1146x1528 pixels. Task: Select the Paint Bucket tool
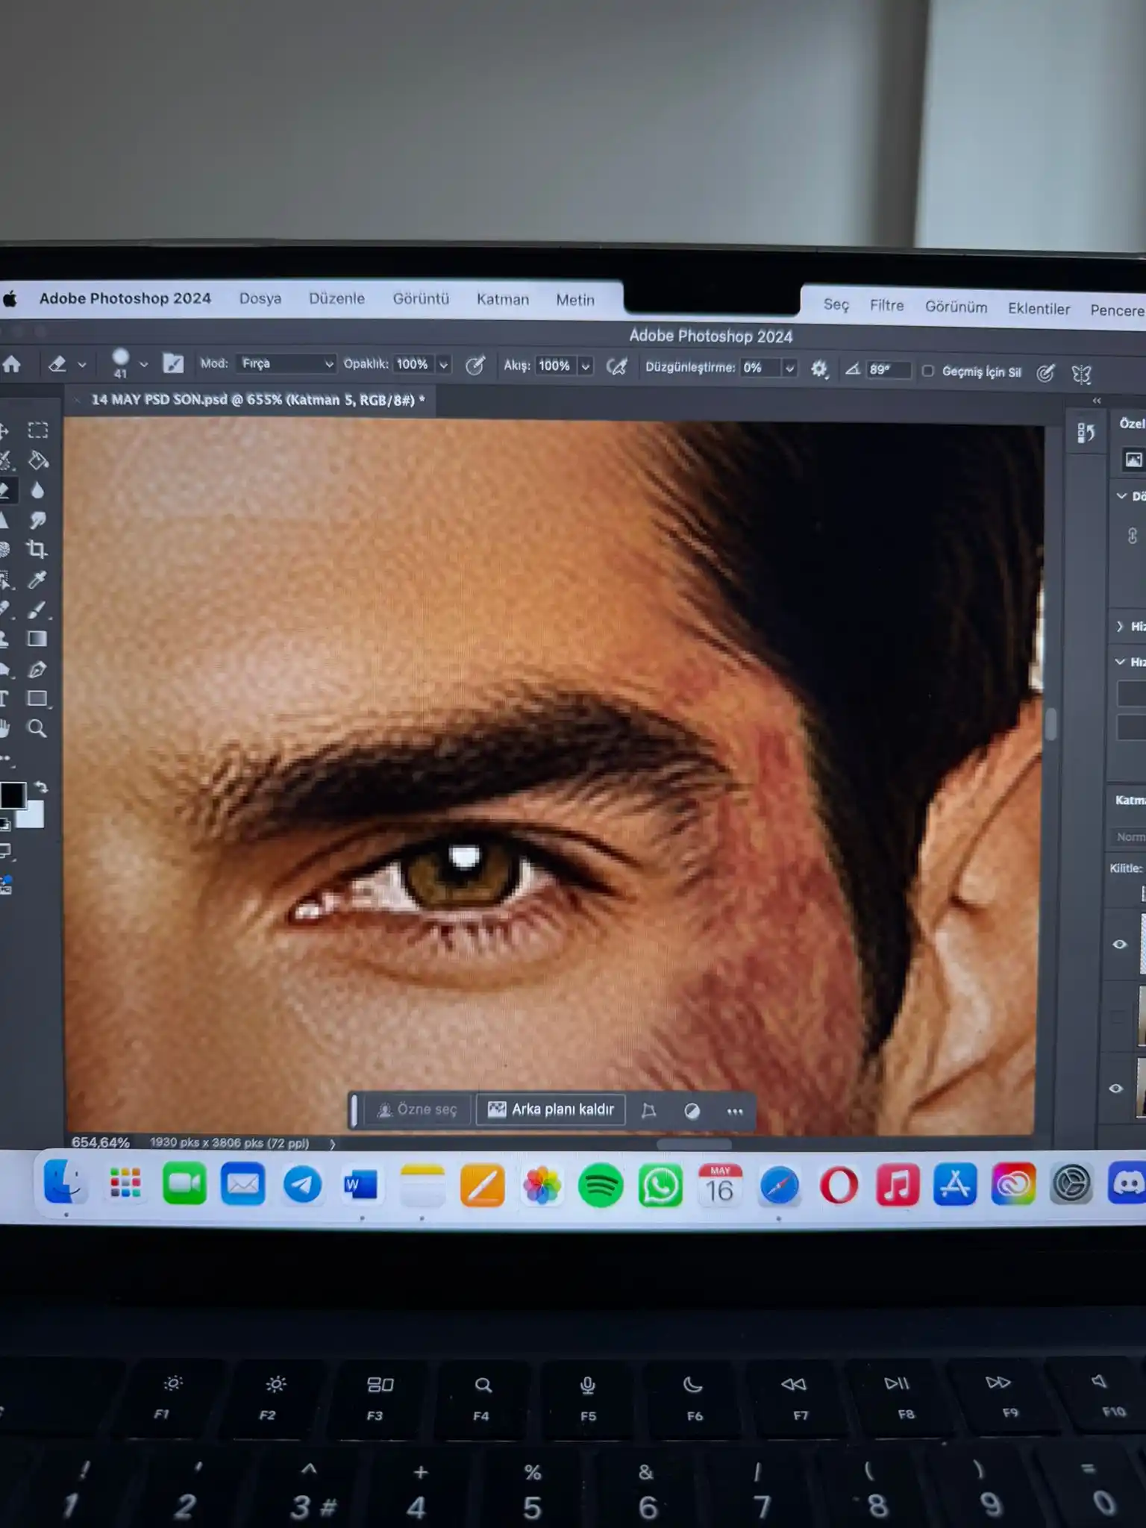(38, 460)
